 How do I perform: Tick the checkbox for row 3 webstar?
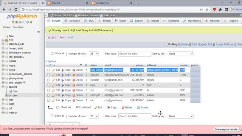48,80
